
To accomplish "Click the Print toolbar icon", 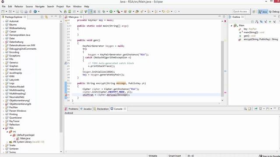I will (x=26, y=12).
